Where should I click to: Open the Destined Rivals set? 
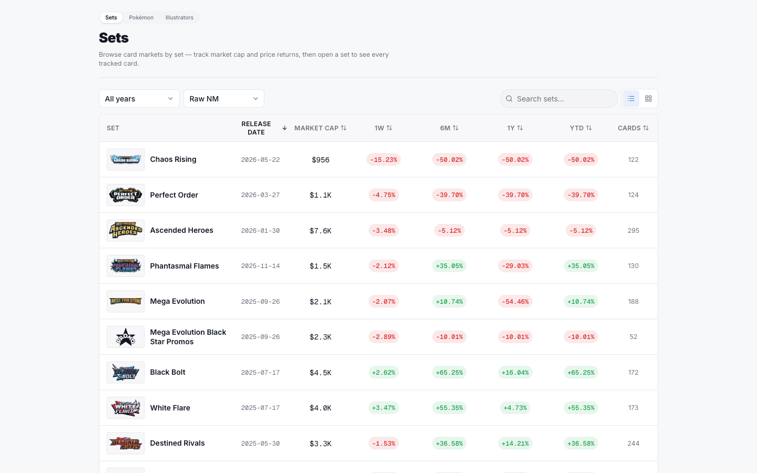click(x=178, y=443)
